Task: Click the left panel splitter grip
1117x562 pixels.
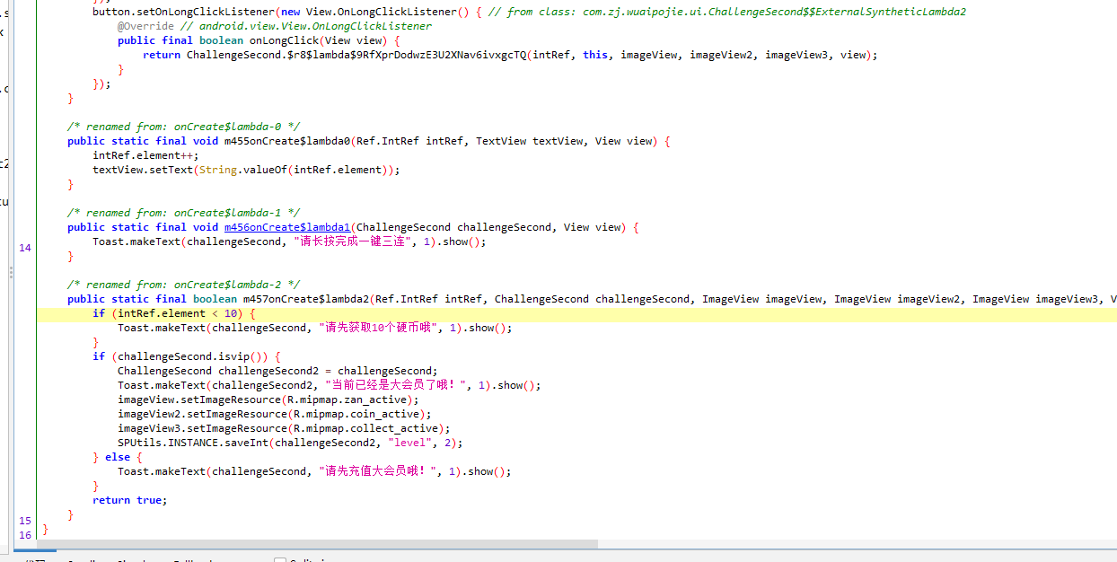Action: pos(11,271)
